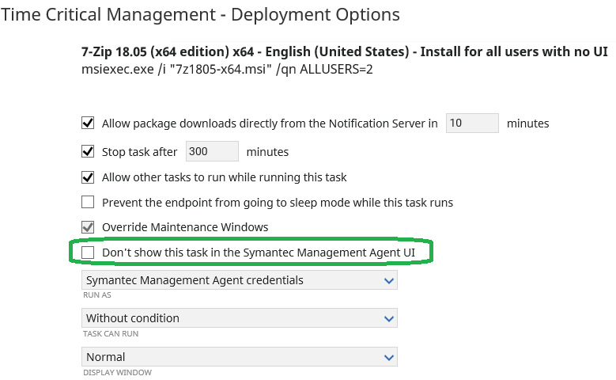Image resolution: width=616 pixels, height=380 pixels.
Task: Click the chevron arrow on Run As dropdown
Action: pos(387,280)
